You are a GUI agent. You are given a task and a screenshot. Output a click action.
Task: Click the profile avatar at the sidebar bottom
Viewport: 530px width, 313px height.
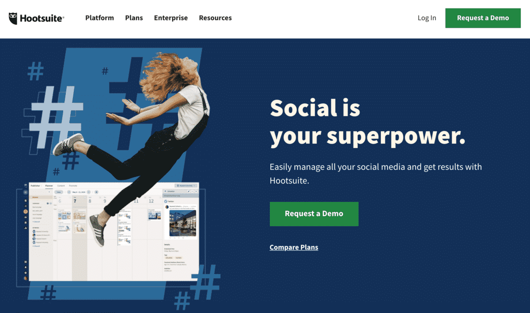[x=26, y=278]
